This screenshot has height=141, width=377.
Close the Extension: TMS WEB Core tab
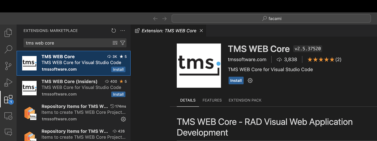click(x=201, y=31)
